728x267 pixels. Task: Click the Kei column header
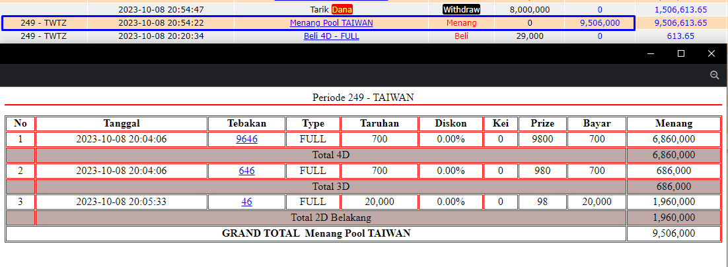tap(501, 123)
